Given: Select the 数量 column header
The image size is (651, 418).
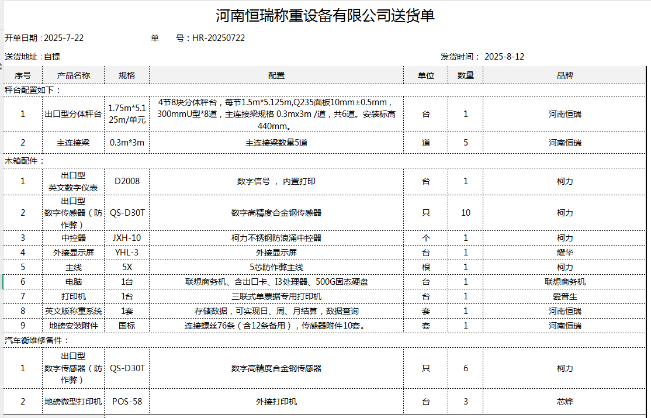Looking at the screenshot, I should pyautogui.click(x=465, y=75).
